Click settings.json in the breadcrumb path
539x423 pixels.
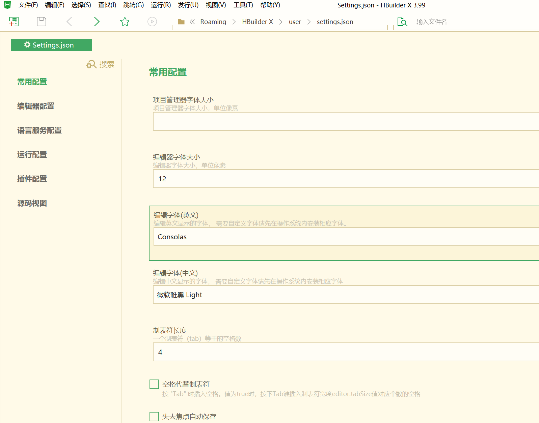click(x=335, y=22)
